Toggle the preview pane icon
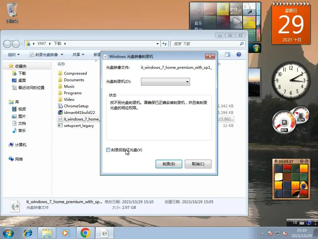Image resolution: width=318 pixels, height=239 pixels. 228,54
